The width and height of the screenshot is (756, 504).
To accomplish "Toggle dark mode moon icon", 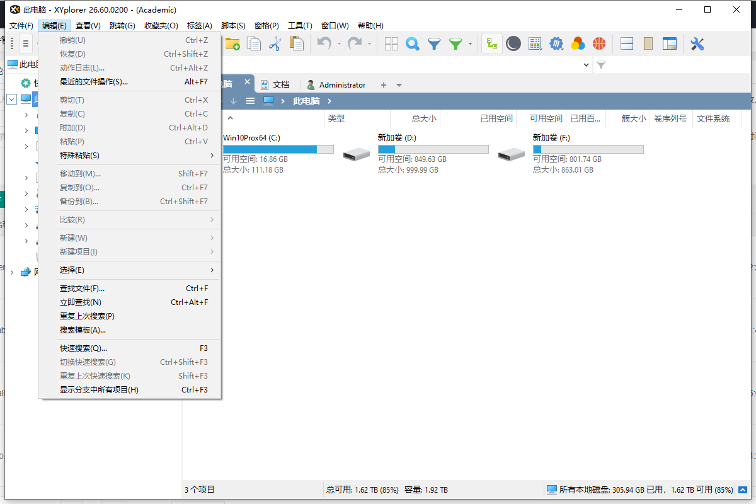I will pyautogui.click(x=513, y=43).
